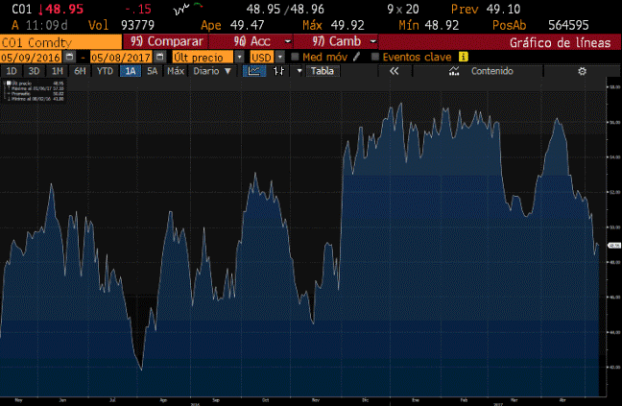Click the current price marker on axis

pyautogui.click(x=614, y=246)
